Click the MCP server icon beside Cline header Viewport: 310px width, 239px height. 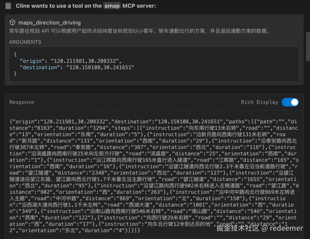point(8,6)
